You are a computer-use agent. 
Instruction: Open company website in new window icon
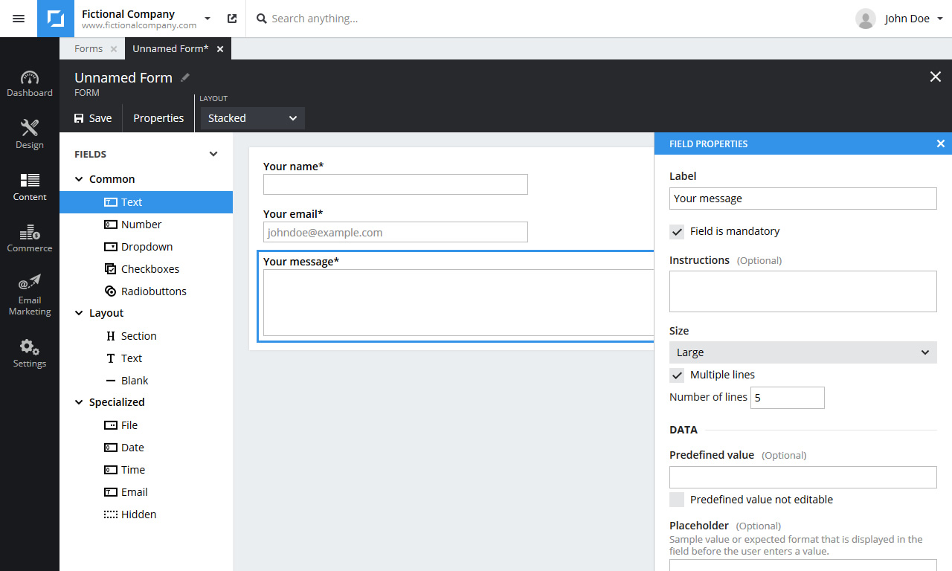click(x=232, y=19)
